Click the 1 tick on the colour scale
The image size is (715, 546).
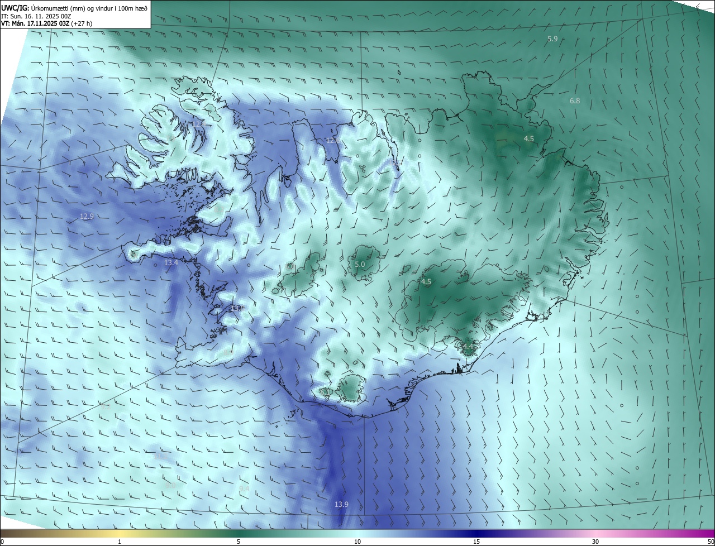[x=120, y=542]
